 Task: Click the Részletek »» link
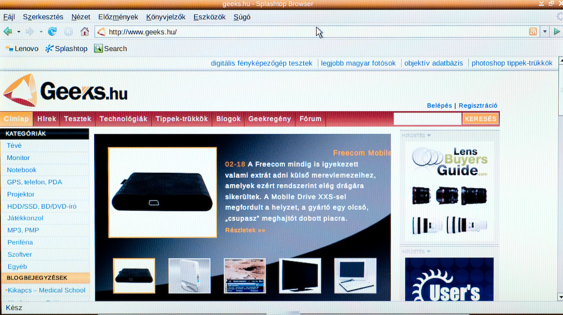(x=245, y=230)
